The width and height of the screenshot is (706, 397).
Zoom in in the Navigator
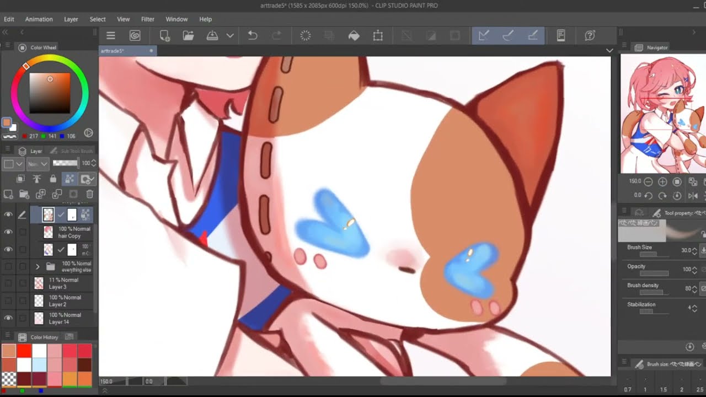point(663,181)
